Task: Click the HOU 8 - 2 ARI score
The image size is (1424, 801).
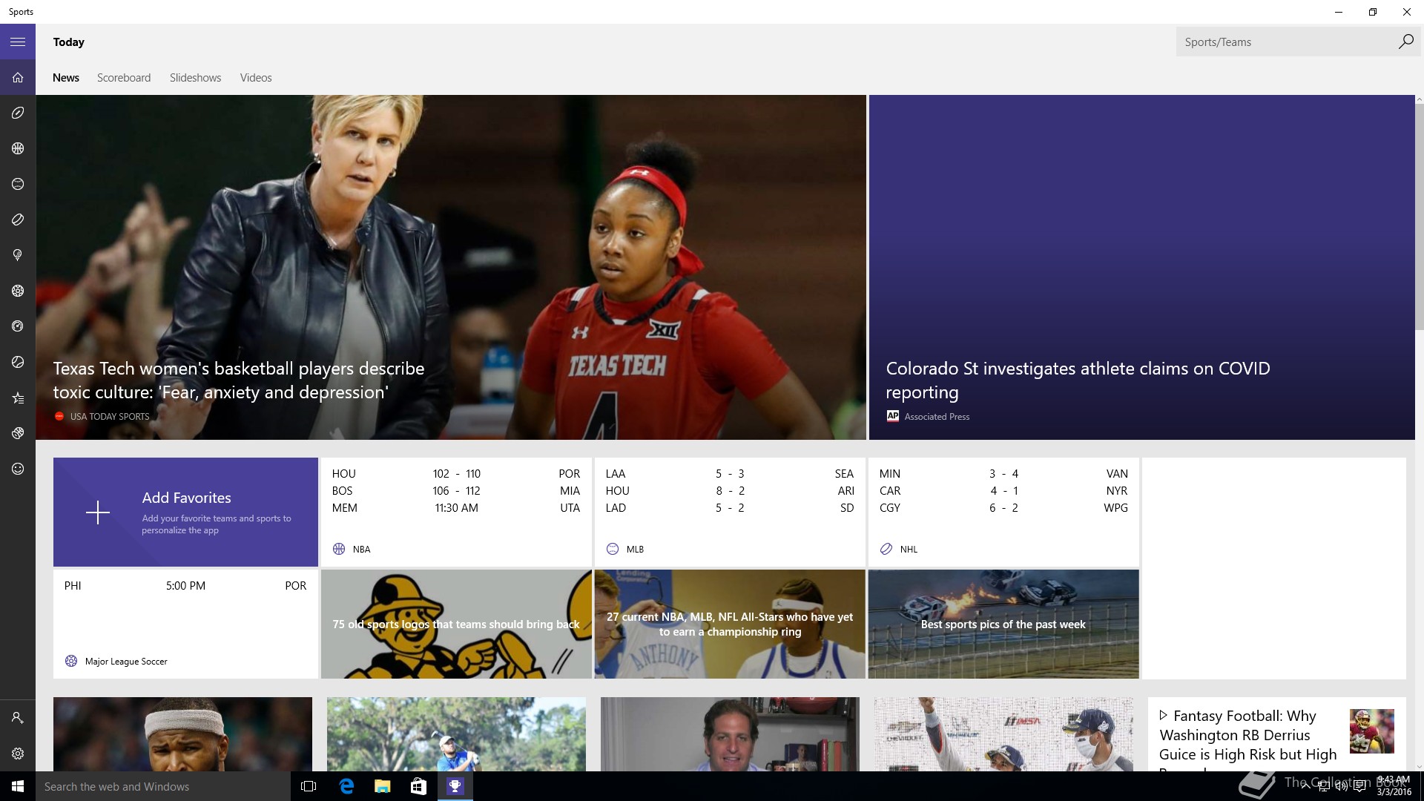Action: (730, 490)
